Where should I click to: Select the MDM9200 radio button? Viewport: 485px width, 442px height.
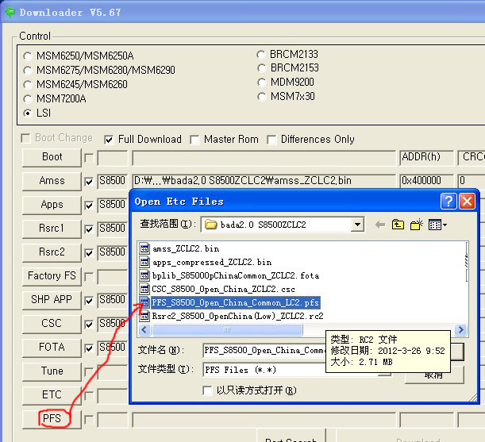click(261, 83)
